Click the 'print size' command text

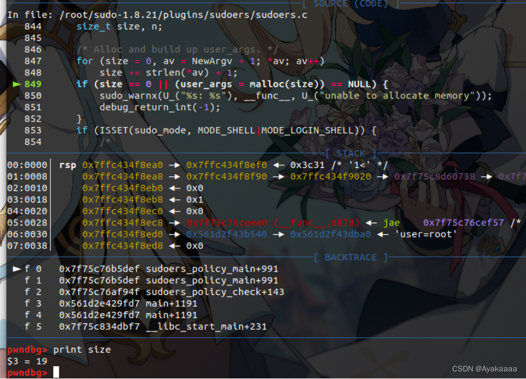point(82,349)
